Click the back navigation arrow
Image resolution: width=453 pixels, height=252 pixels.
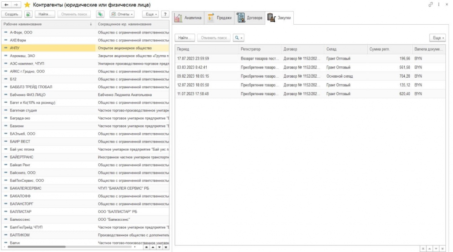(6, 4)
